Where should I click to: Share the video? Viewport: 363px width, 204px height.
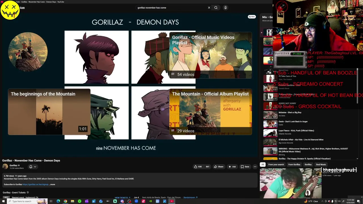pyautogui.click(x=218, y=167)
